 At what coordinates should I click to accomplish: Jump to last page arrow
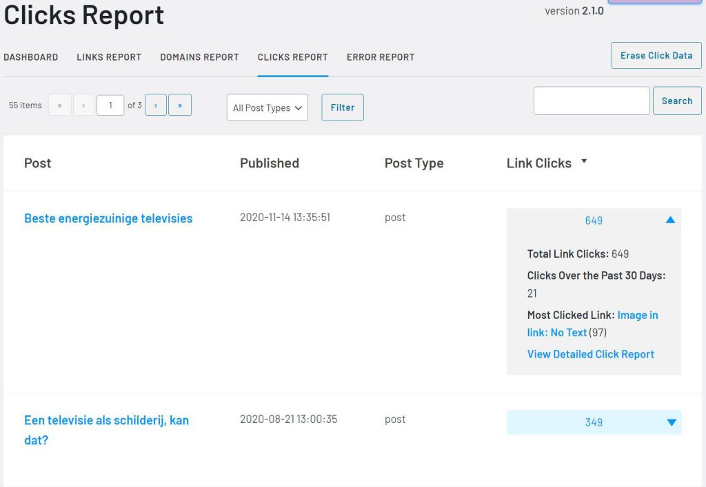[180, 105]
